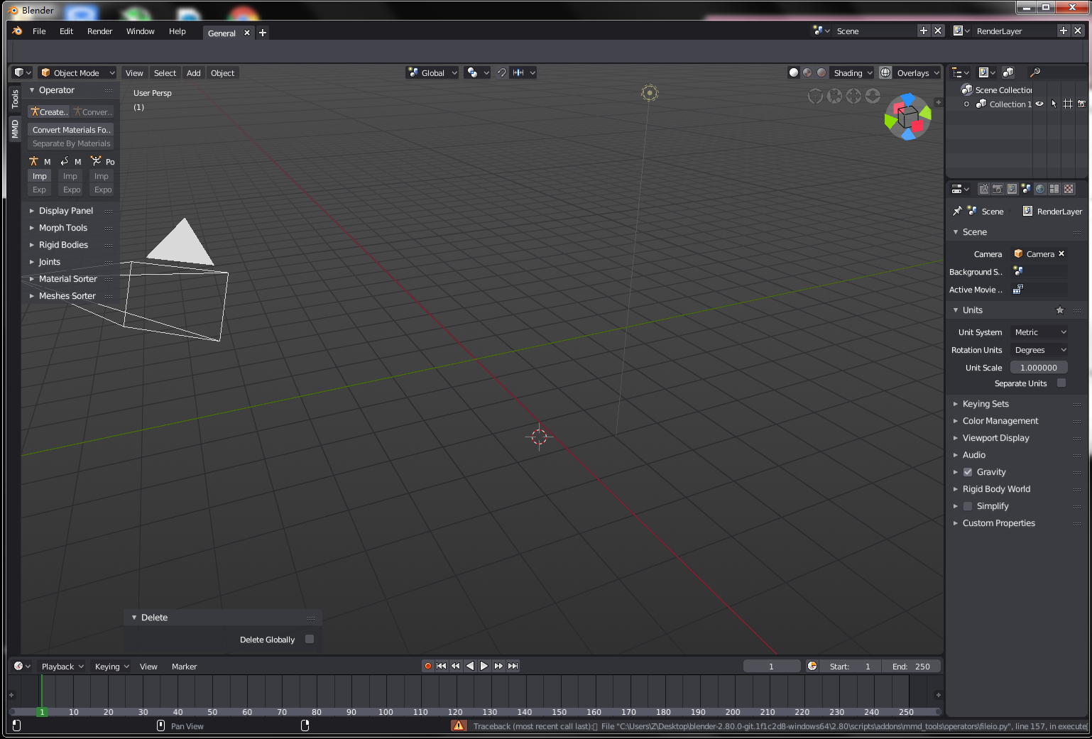This screenshot has height=739, width=1092.
Task: Enable the Separate Units checkbox
Action: coord(1061,383)
